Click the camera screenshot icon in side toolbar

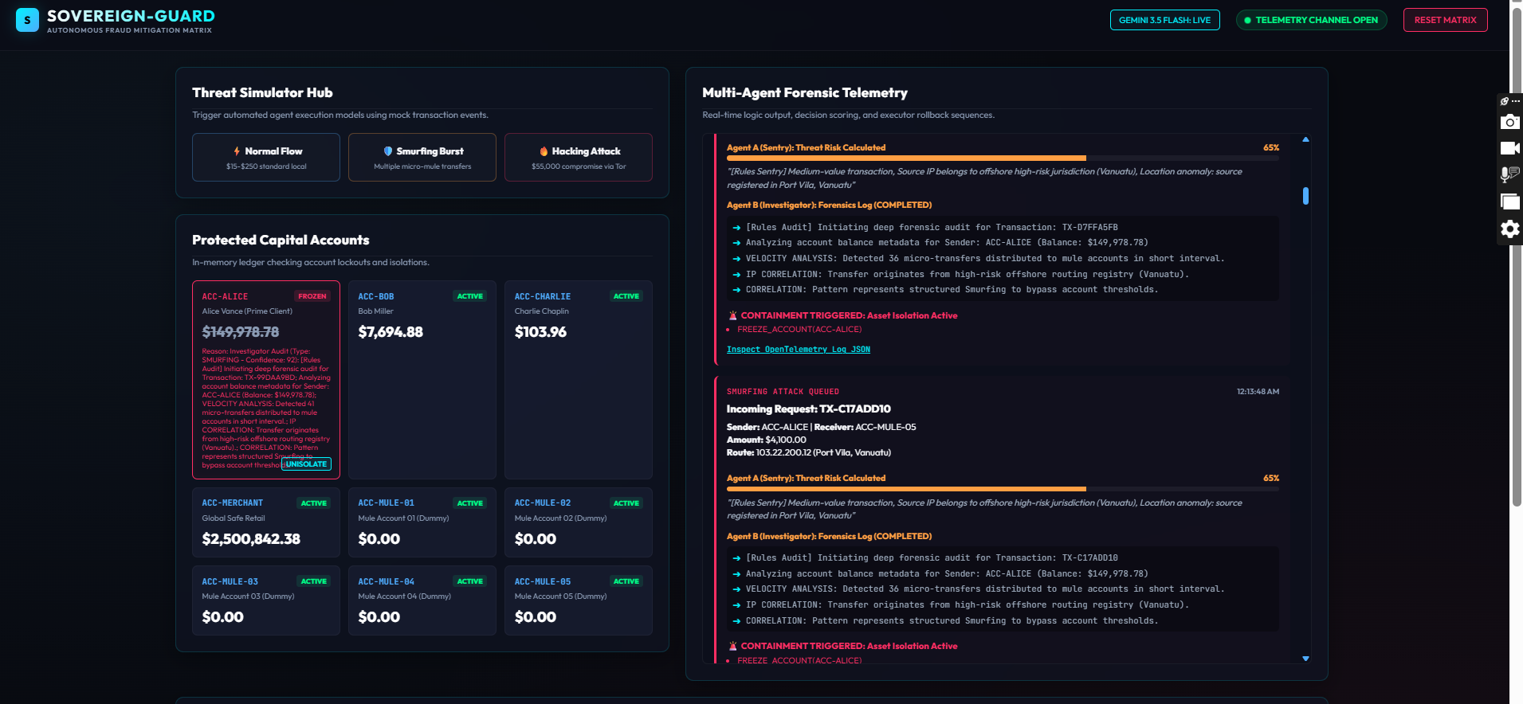click(x=1509, y=122)
